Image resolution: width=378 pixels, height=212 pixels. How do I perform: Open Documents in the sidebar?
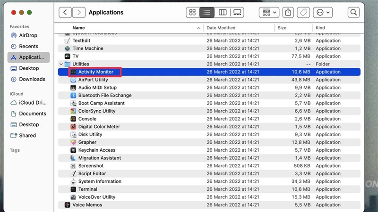click(x=28, y=114)
